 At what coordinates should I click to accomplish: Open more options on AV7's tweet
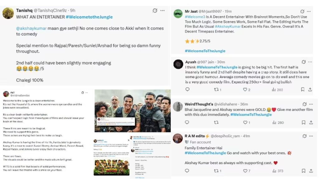click(87, 93)
